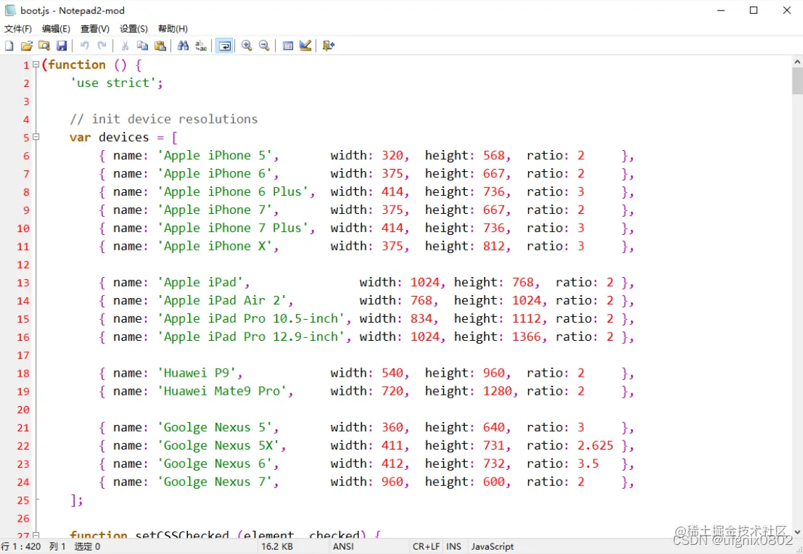Click the '16.2 KB' file size in the status bar
Screen dimensions: 803x554
277,546
